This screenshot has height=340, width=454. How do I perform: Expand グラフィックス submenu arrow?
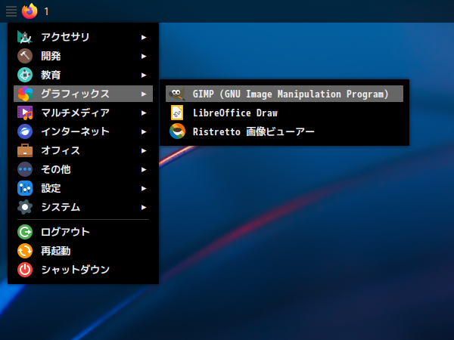[x=144, y=94]
